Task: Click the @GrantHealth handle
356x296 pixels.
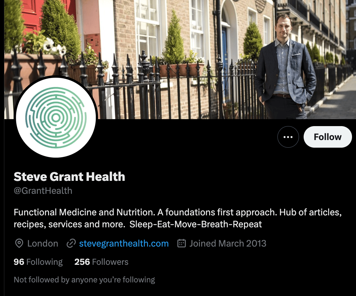Action: (43, 191)
